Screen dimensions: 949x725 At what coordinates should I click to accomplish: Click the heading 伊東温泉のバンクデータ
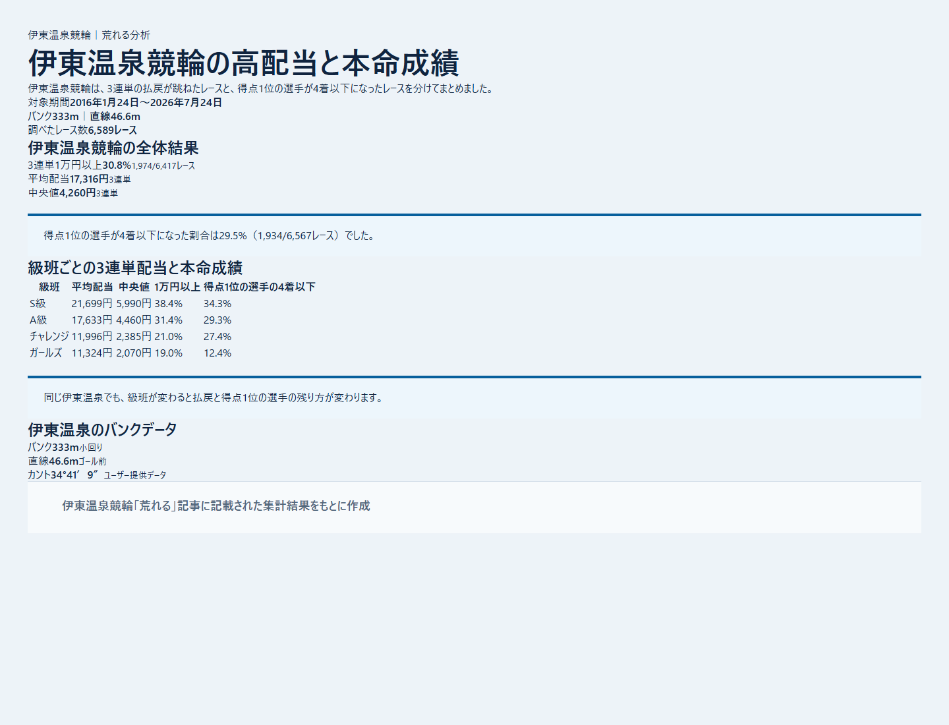click(103, 430)
